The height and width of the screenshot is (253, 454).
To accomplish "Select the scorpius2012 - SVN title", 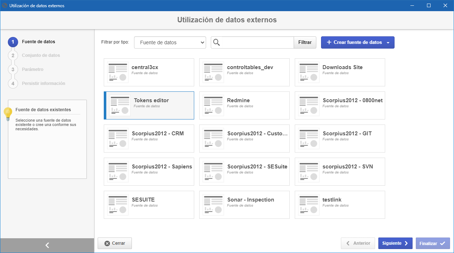I will pyautogui.click(x=348, y=167).
